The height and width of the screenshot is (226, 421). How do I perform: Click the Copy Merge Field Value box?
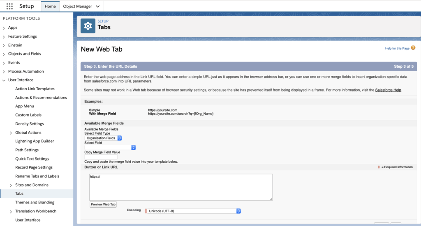(x=101, y=157)
